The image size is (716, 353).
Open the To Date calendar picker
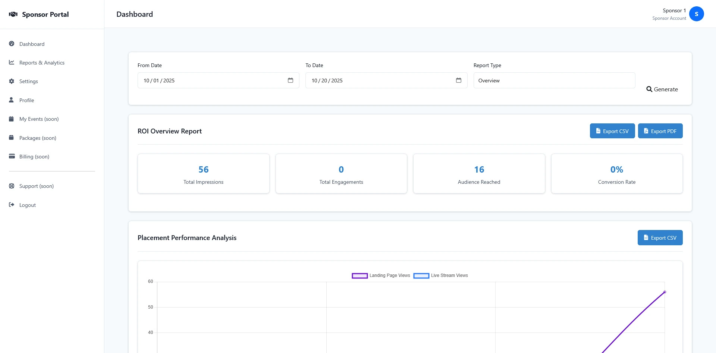(458, 81)
